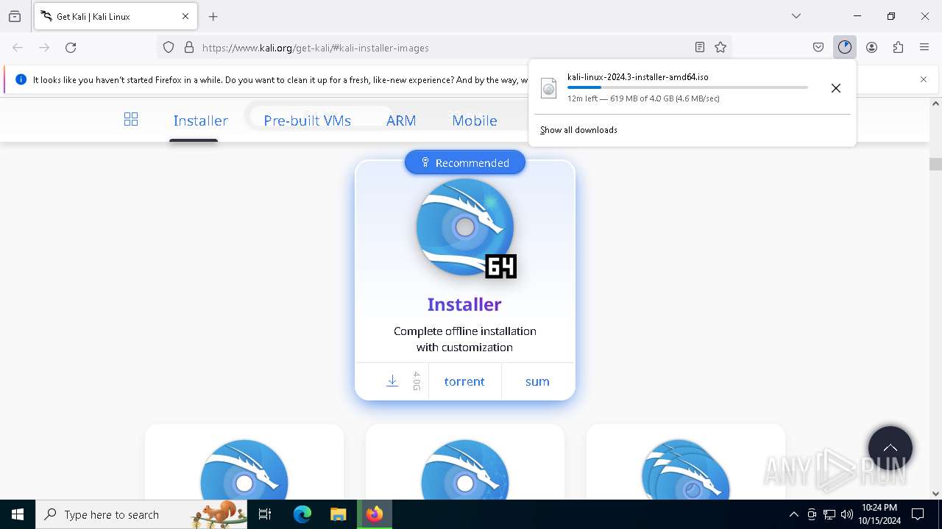Open Windows Start menu

[18, 514]
